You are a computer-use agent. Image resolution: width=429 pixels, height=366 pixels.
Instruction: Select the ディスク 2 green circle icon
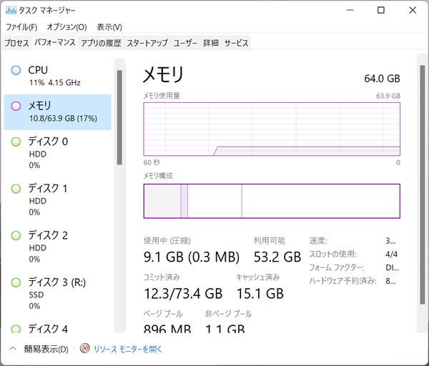pos(16,235)
